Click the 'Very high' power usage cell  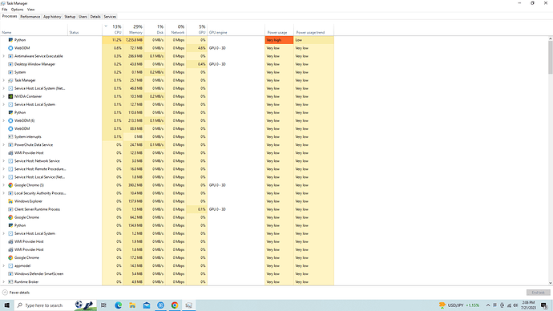point(279,40)
